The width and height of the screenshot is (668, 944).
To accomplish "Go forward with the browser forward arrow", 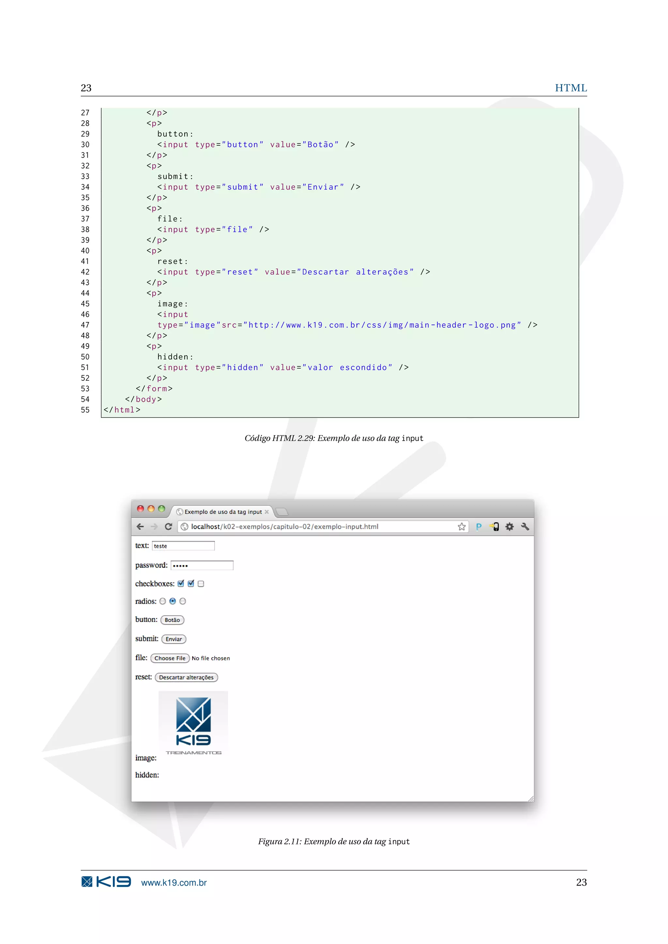I will tap(154, 527).
